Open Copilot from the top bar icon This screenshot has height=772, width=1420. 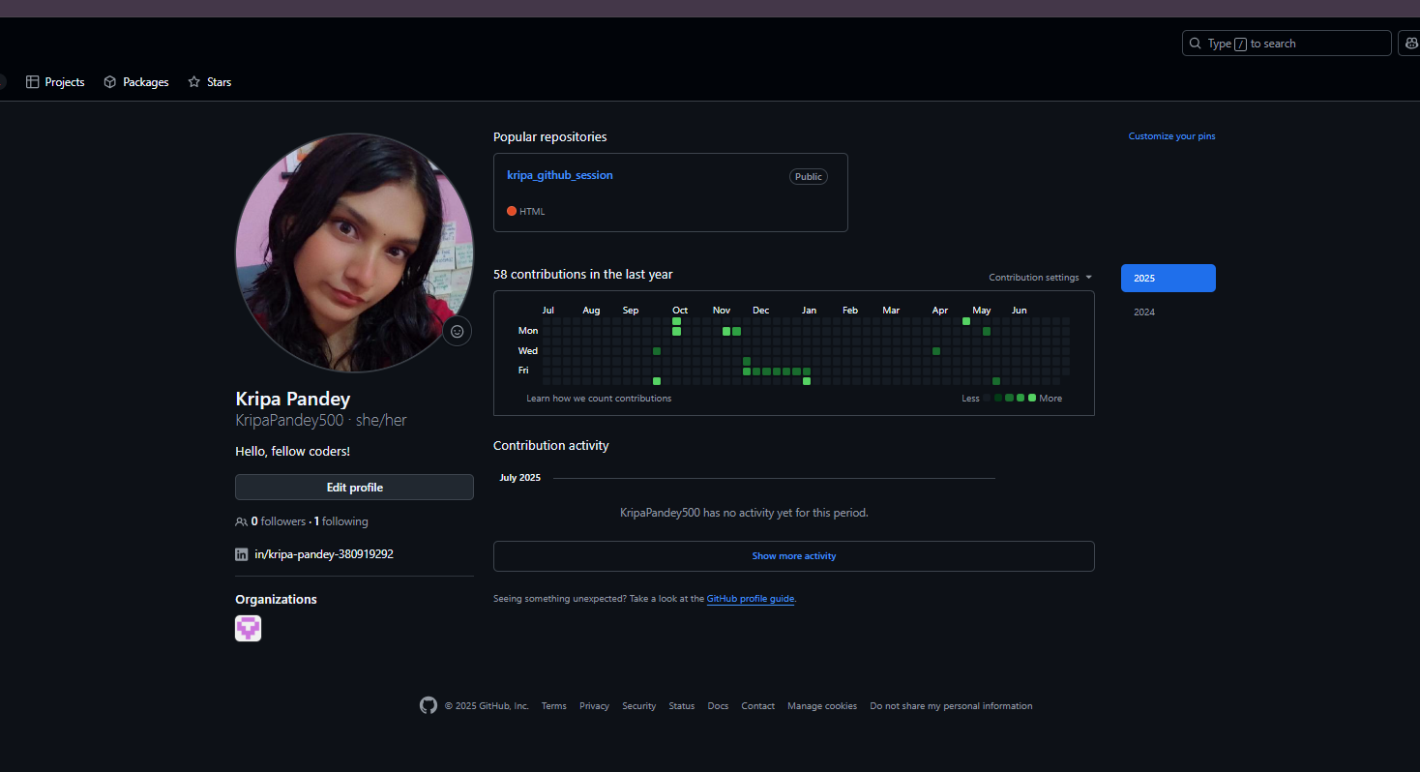(x=1411, y=43)
